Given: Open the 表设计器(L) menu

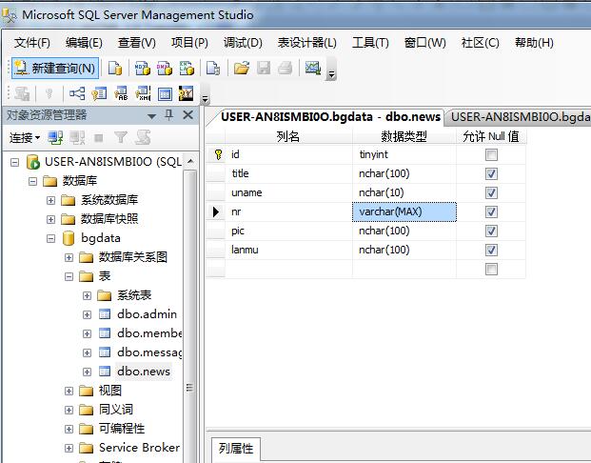Looking at the screenshot, I should 306,43.
